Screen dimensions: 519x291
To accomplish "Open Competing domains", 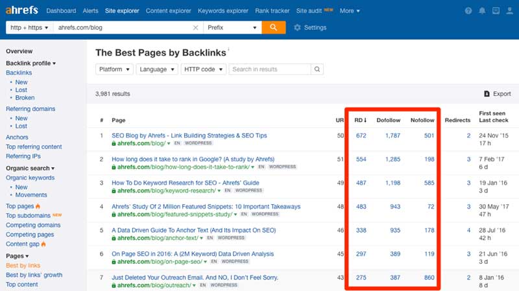I will (x=33, y=225).
